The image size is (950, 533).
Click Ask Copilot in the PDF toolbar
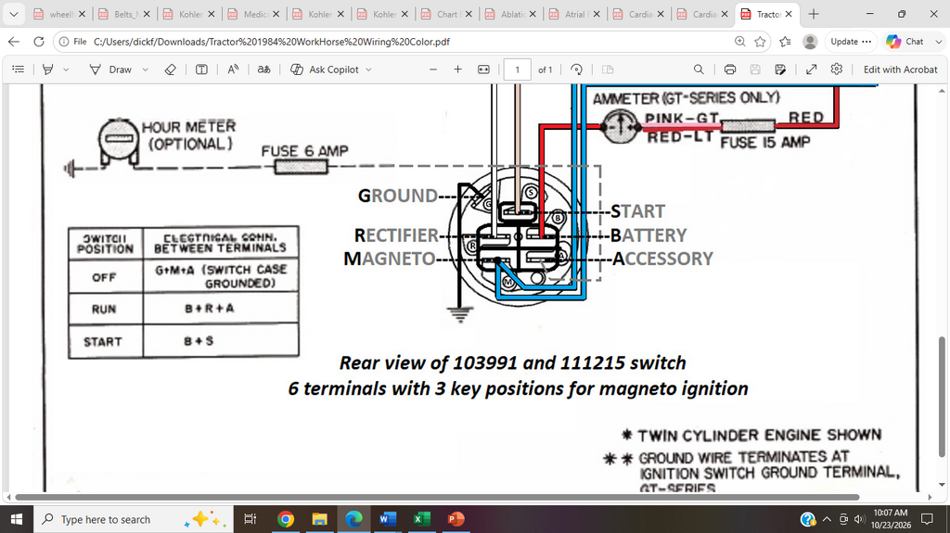pyautogui.click(x=325, y=70)
